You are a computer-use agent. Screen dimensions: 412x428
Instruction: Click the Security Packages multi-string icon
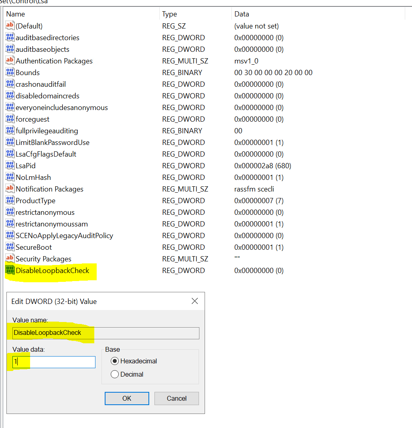[x=10, y=259]
